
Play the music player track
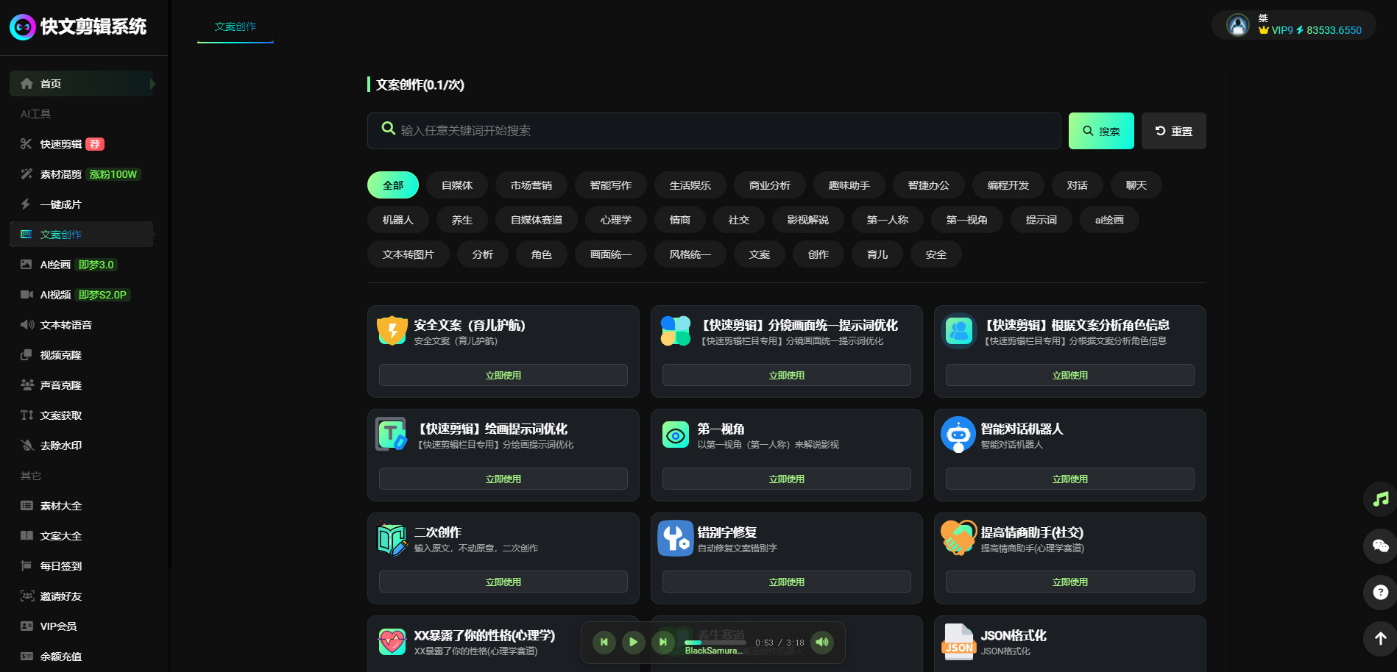(x=633, y=642)
